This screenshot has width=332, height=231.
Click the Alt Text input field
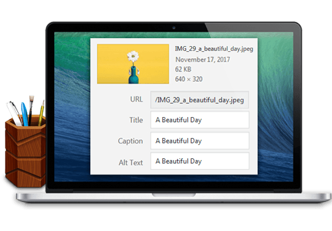click(200, 161)
